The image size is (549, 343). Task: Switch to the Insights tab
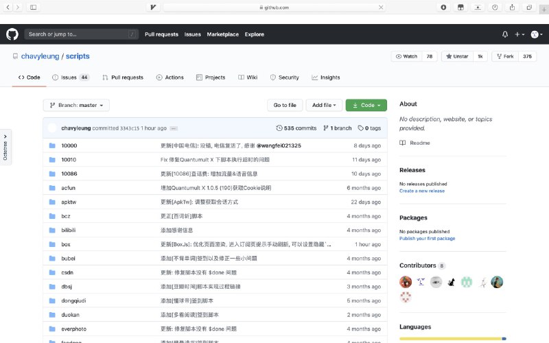[x=326, y=78]
